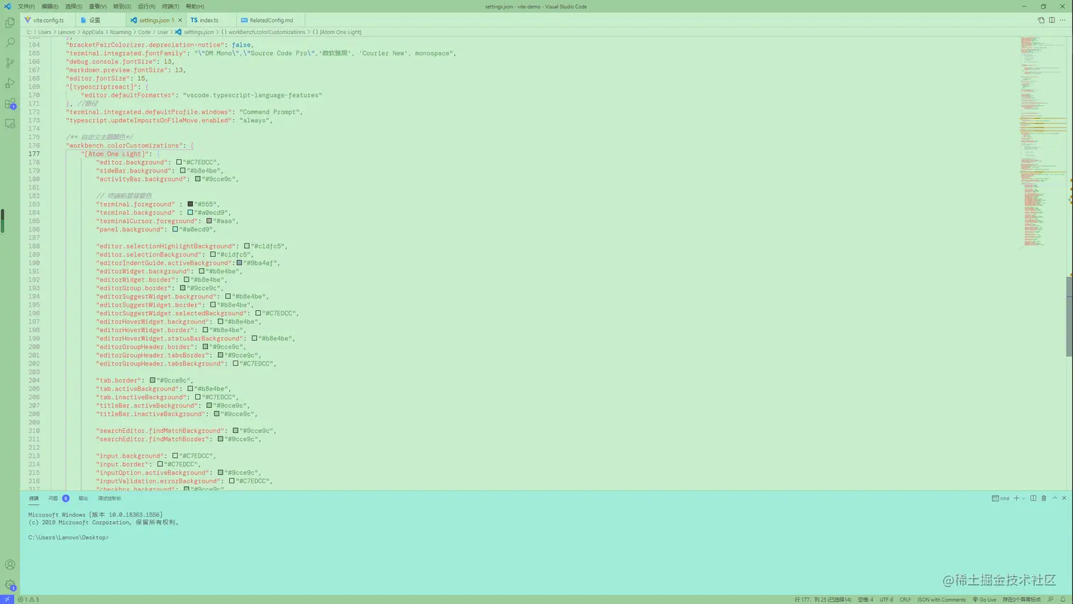Click the line 177 column 25 indicator
The width and height of the screenshot is (1073, 604).
coord(822,600)
